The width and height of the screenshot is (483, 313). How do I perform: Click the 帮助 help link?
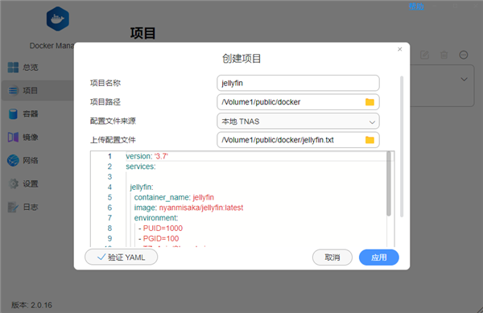[x=416, y=6]
